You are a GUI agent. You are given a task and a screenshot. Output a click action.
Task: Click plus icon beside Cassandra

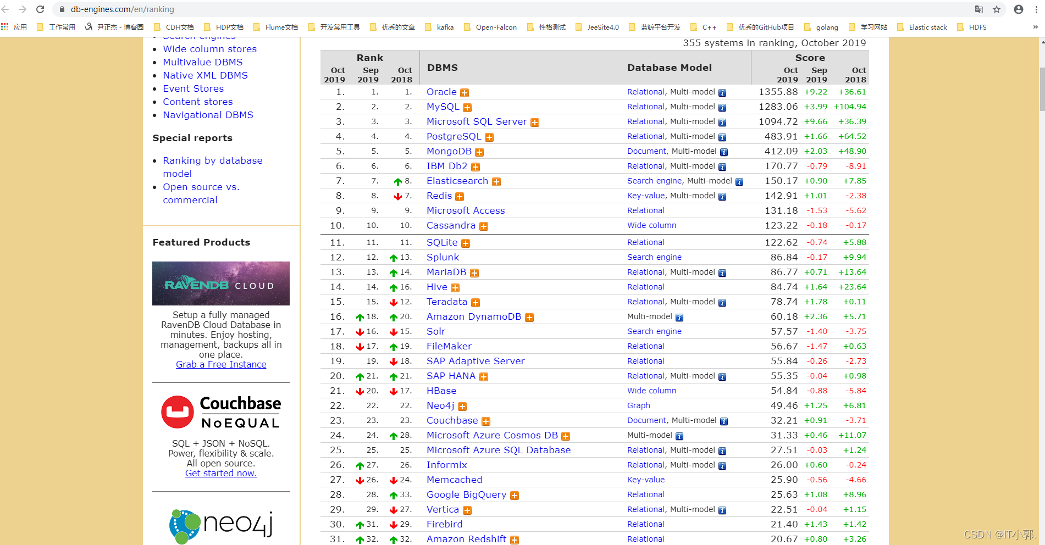(484, 226)
